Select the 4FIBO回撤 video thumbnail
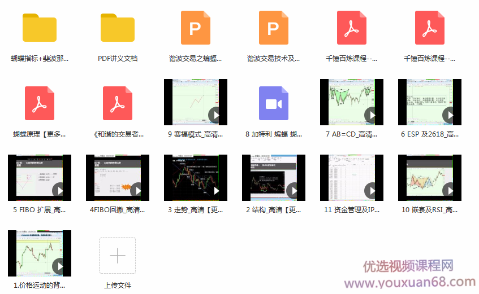This screenshot has width=479, height=294. [x=118, y=178]
